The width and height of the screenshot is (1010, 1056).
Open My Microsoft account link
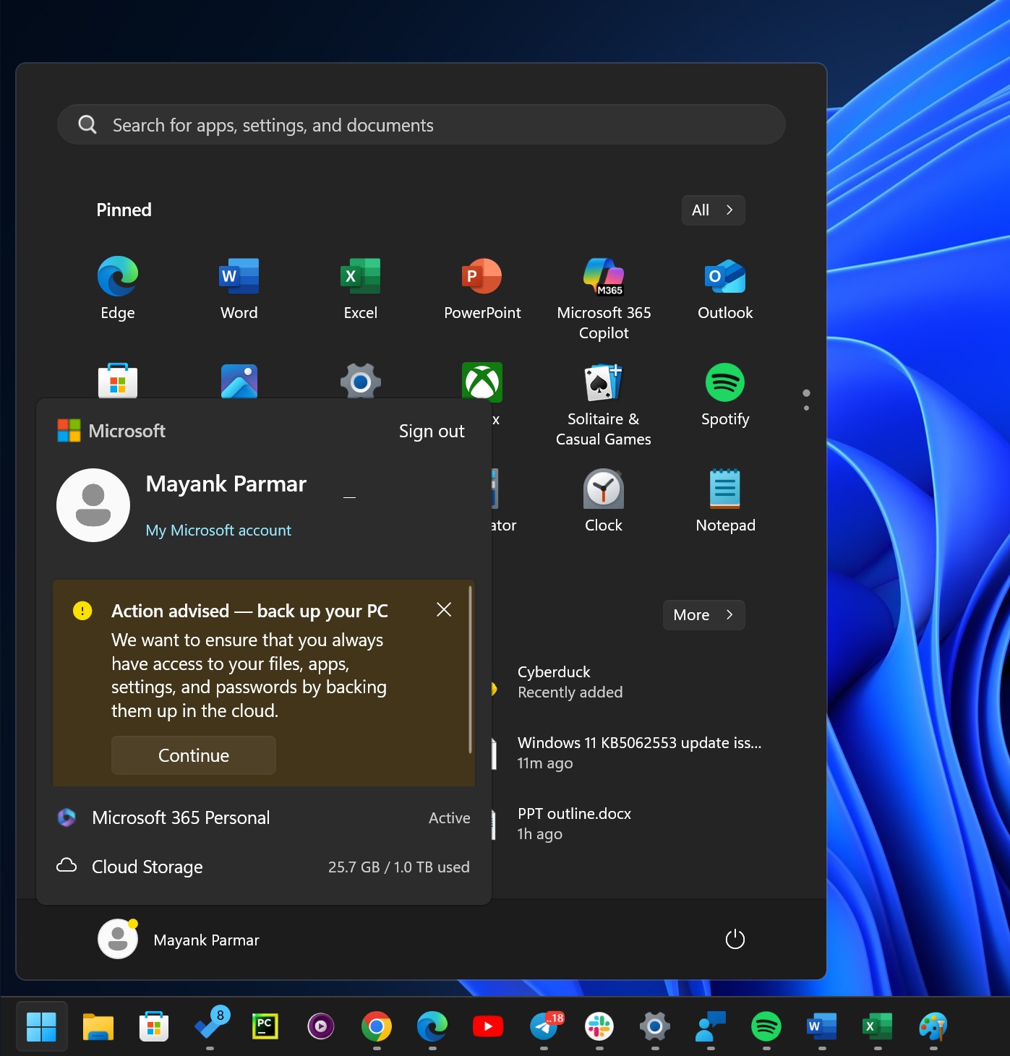pyautogui.click(x=218, y=530)
